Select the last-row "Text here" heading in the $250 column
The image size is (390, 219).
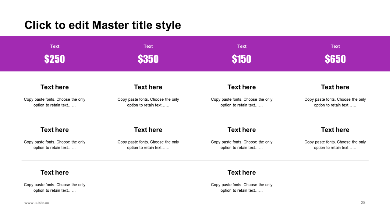click(55, 172)
